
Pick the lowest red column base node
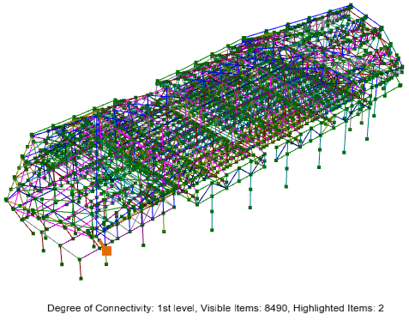[x=81, y=278]
